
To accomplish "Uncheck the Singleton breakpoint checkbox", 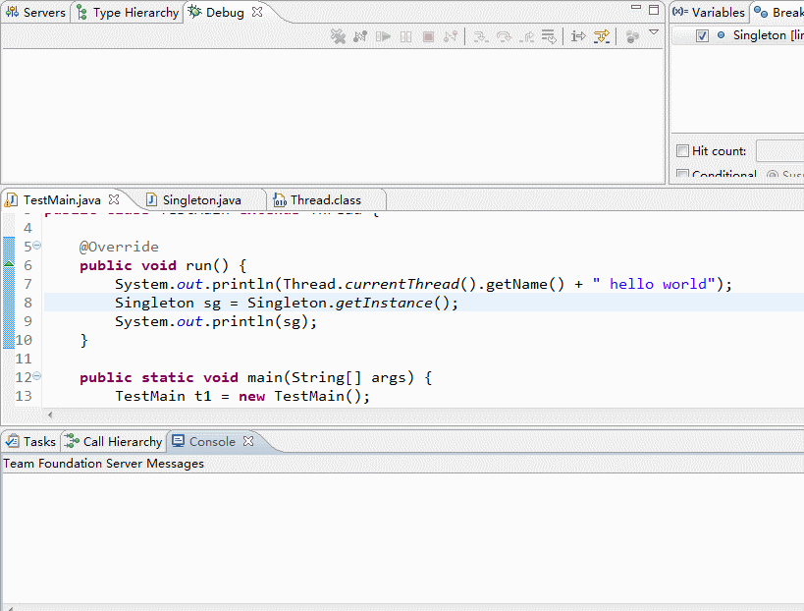I will point(703,35).
